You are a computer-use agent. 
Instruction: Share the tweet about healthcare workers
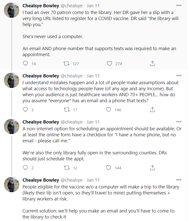click(152, 110)
